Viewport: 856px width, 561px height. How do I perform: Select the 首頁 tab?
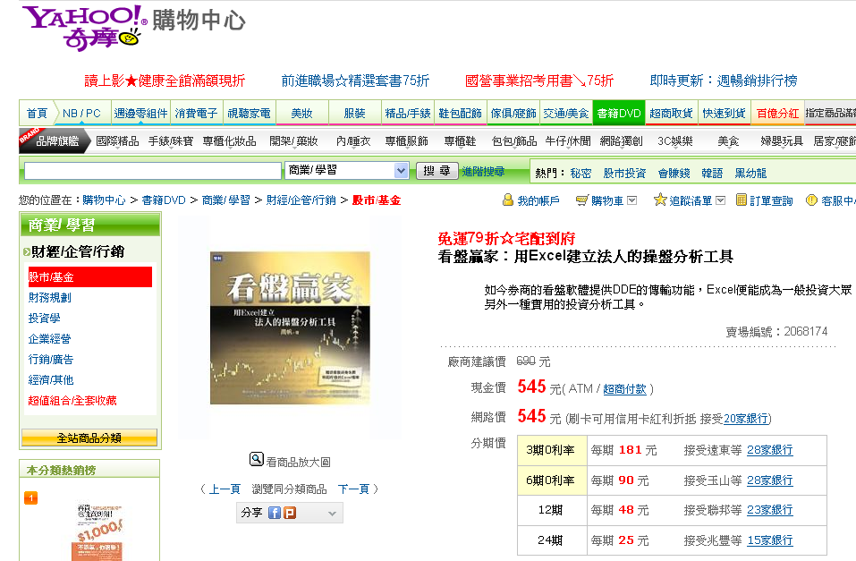point(38,113)
